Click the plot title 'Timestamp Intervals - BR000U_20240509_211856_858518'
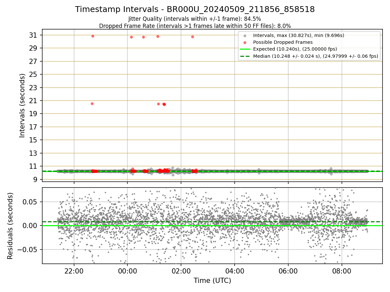This screenshot has width=390, height=292. tap(195, 9)
